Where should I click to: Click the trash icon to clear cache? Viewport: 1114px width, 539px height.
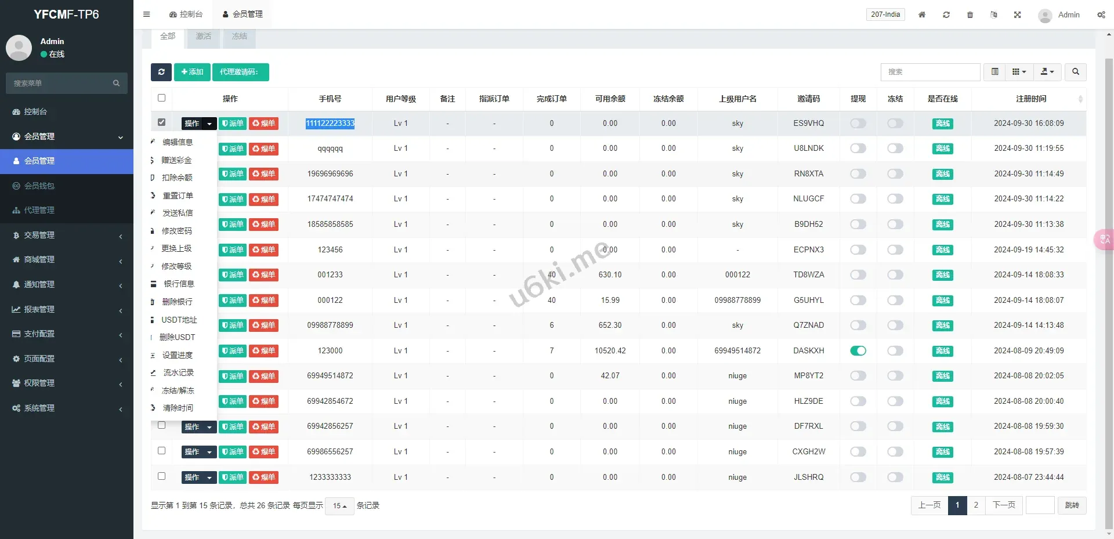[970, 15]
